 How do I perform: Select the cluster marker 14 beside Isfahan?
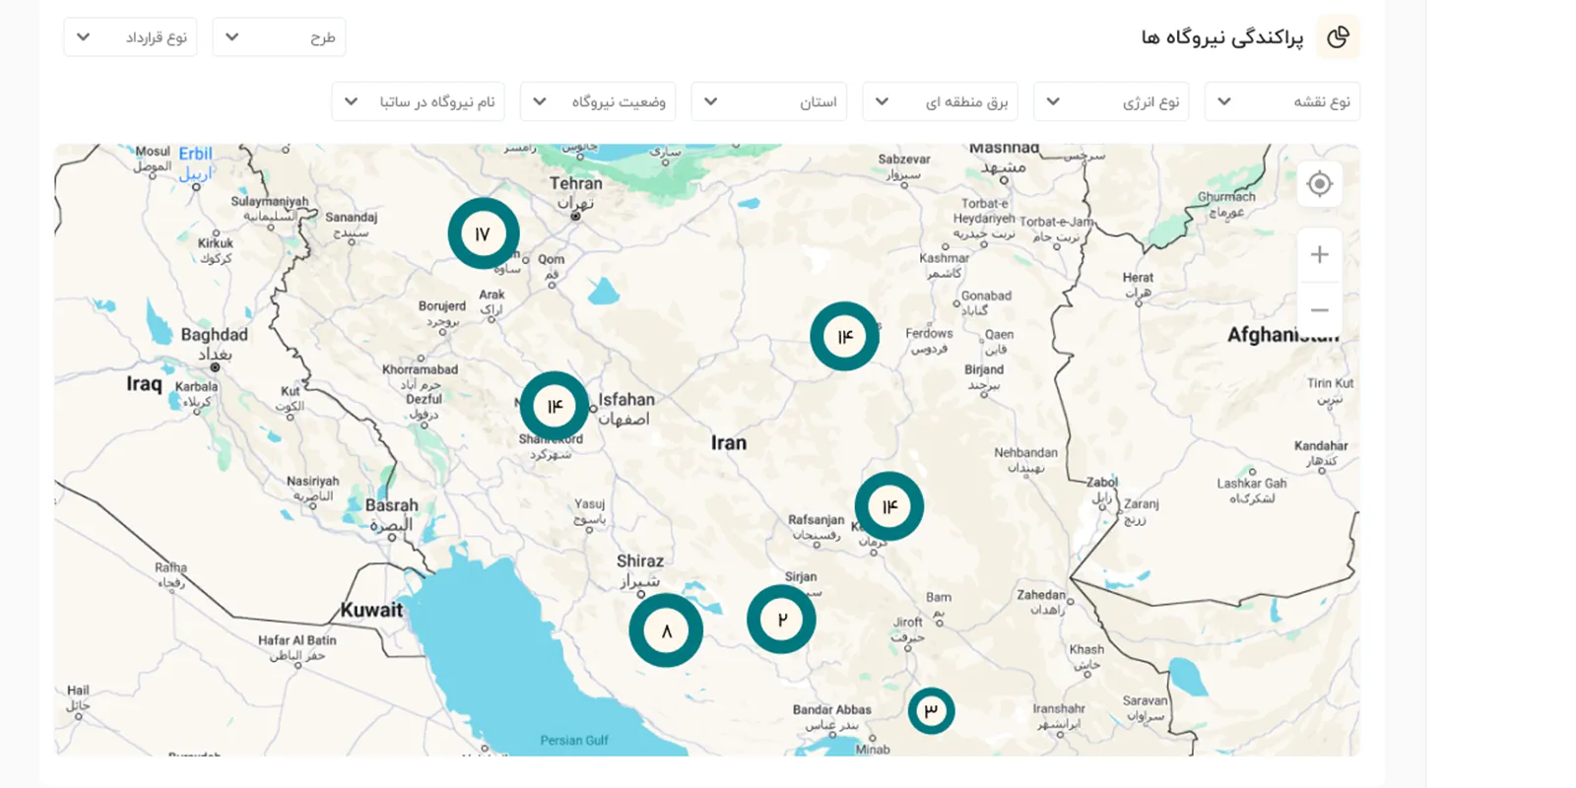coord(555,406)
